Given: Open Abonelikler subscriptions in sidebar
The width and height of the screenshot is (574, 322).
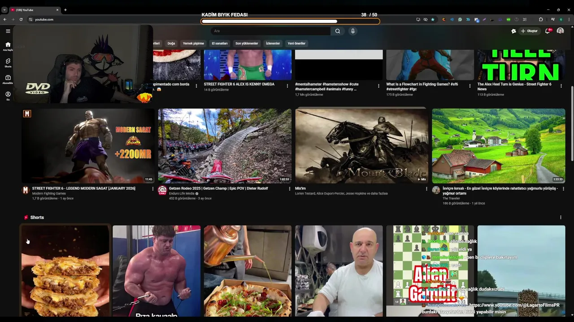Looking at the screenshot, I should 8,79.
